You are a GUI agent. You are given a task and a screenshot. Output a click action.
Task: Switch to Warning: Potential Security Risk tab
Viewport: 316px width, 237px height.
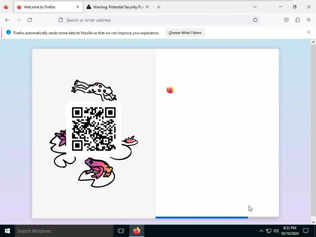(118, 7)
